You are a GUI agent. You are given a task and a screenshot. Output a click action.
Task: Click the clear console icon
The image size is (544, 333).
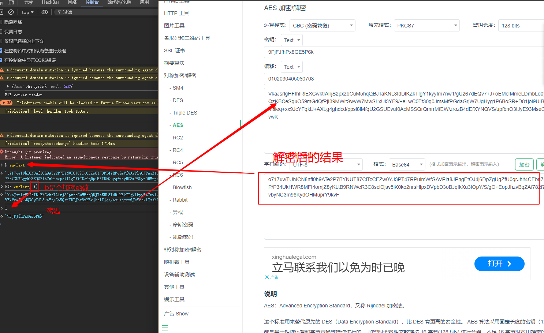click(11, 12)
